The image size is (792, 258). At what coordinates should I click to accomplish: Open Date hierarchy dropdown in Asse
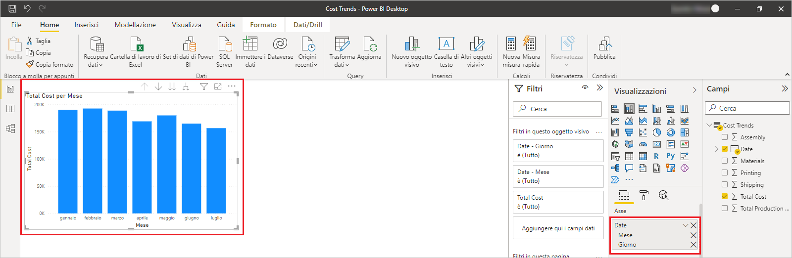686,225
